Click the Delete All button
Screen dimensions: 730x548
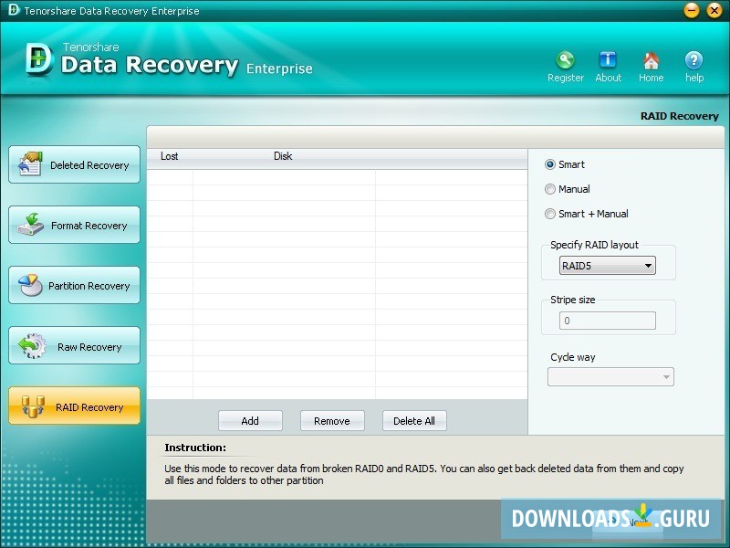414,420
